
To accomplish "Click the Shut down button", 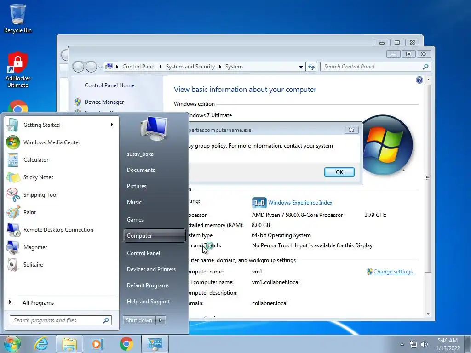I will [x=139, y=320].
